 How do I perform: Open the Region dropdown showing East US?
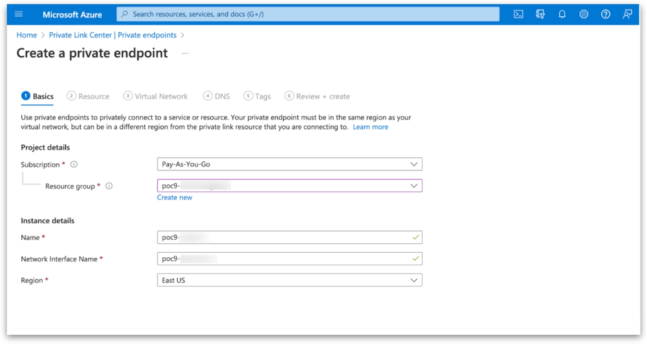click(289, 280)
